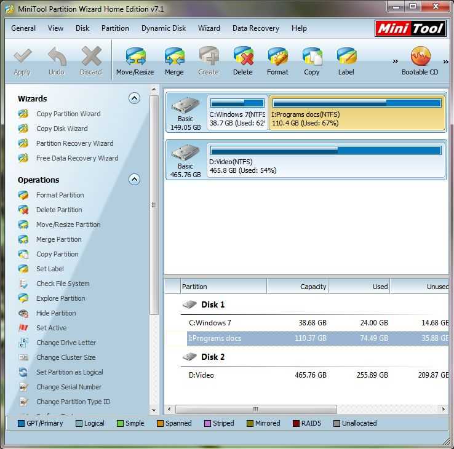Choose the Delete Partition operation
454x449 pixels.
pos(59,210)
